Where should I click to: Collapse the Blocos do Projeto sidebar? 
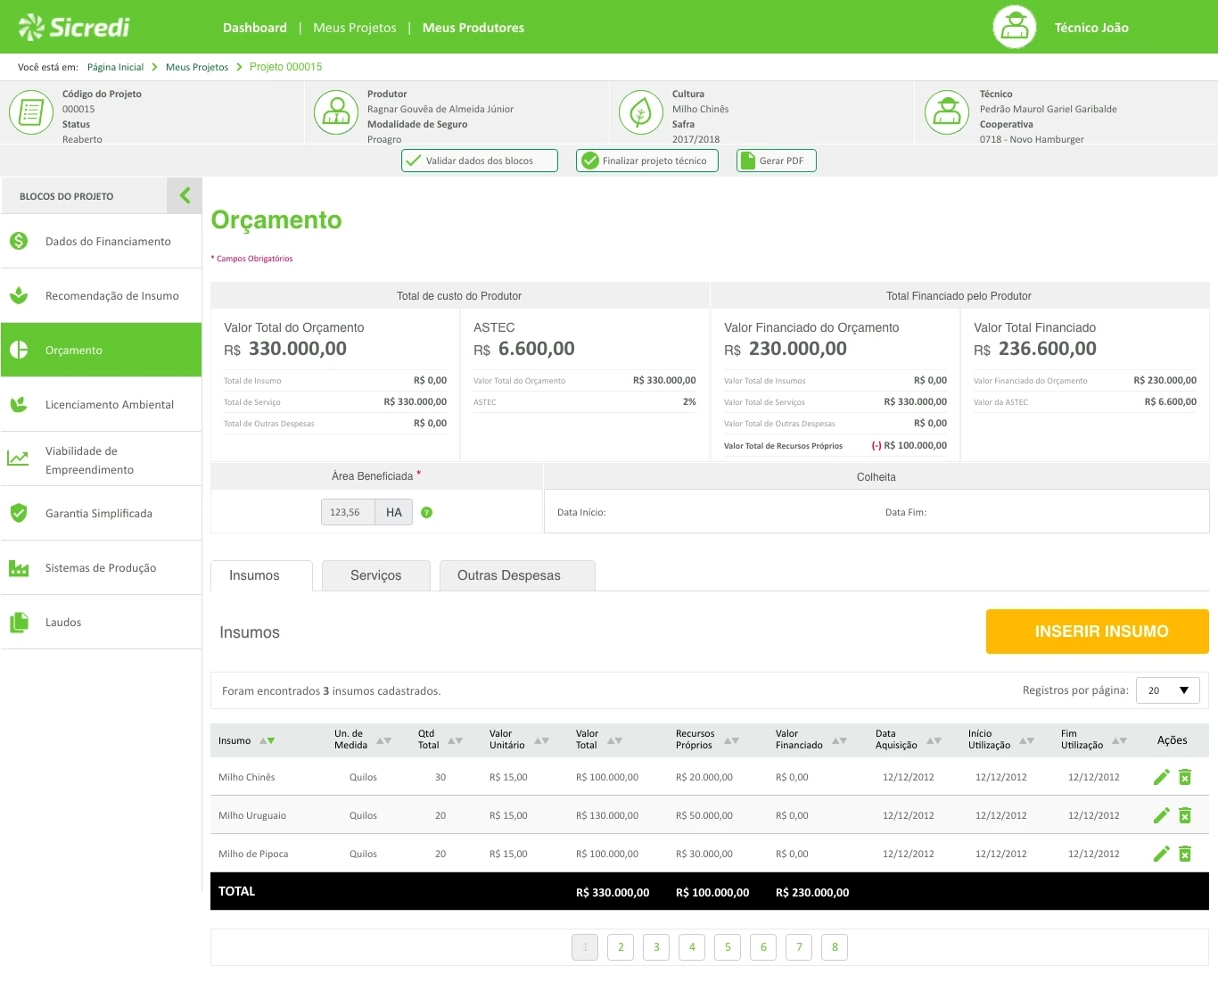pyautogui.click(x=185, y=195)
